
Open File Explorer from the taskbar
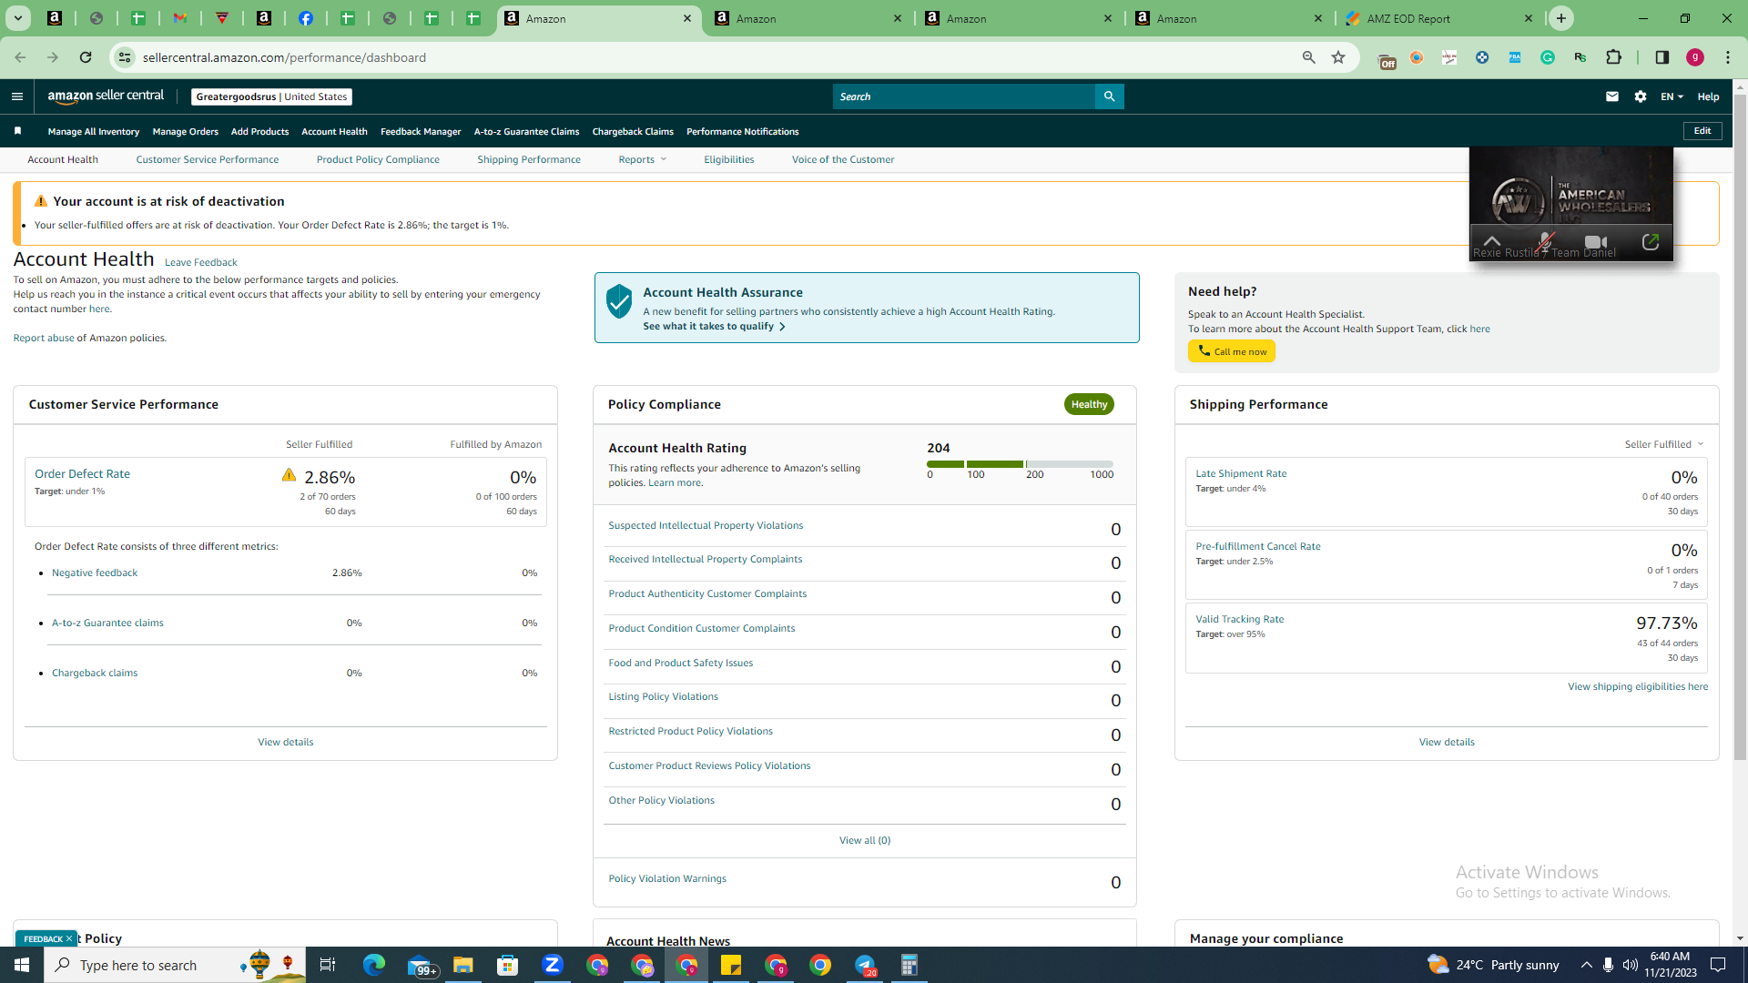(x=463, y=965)
